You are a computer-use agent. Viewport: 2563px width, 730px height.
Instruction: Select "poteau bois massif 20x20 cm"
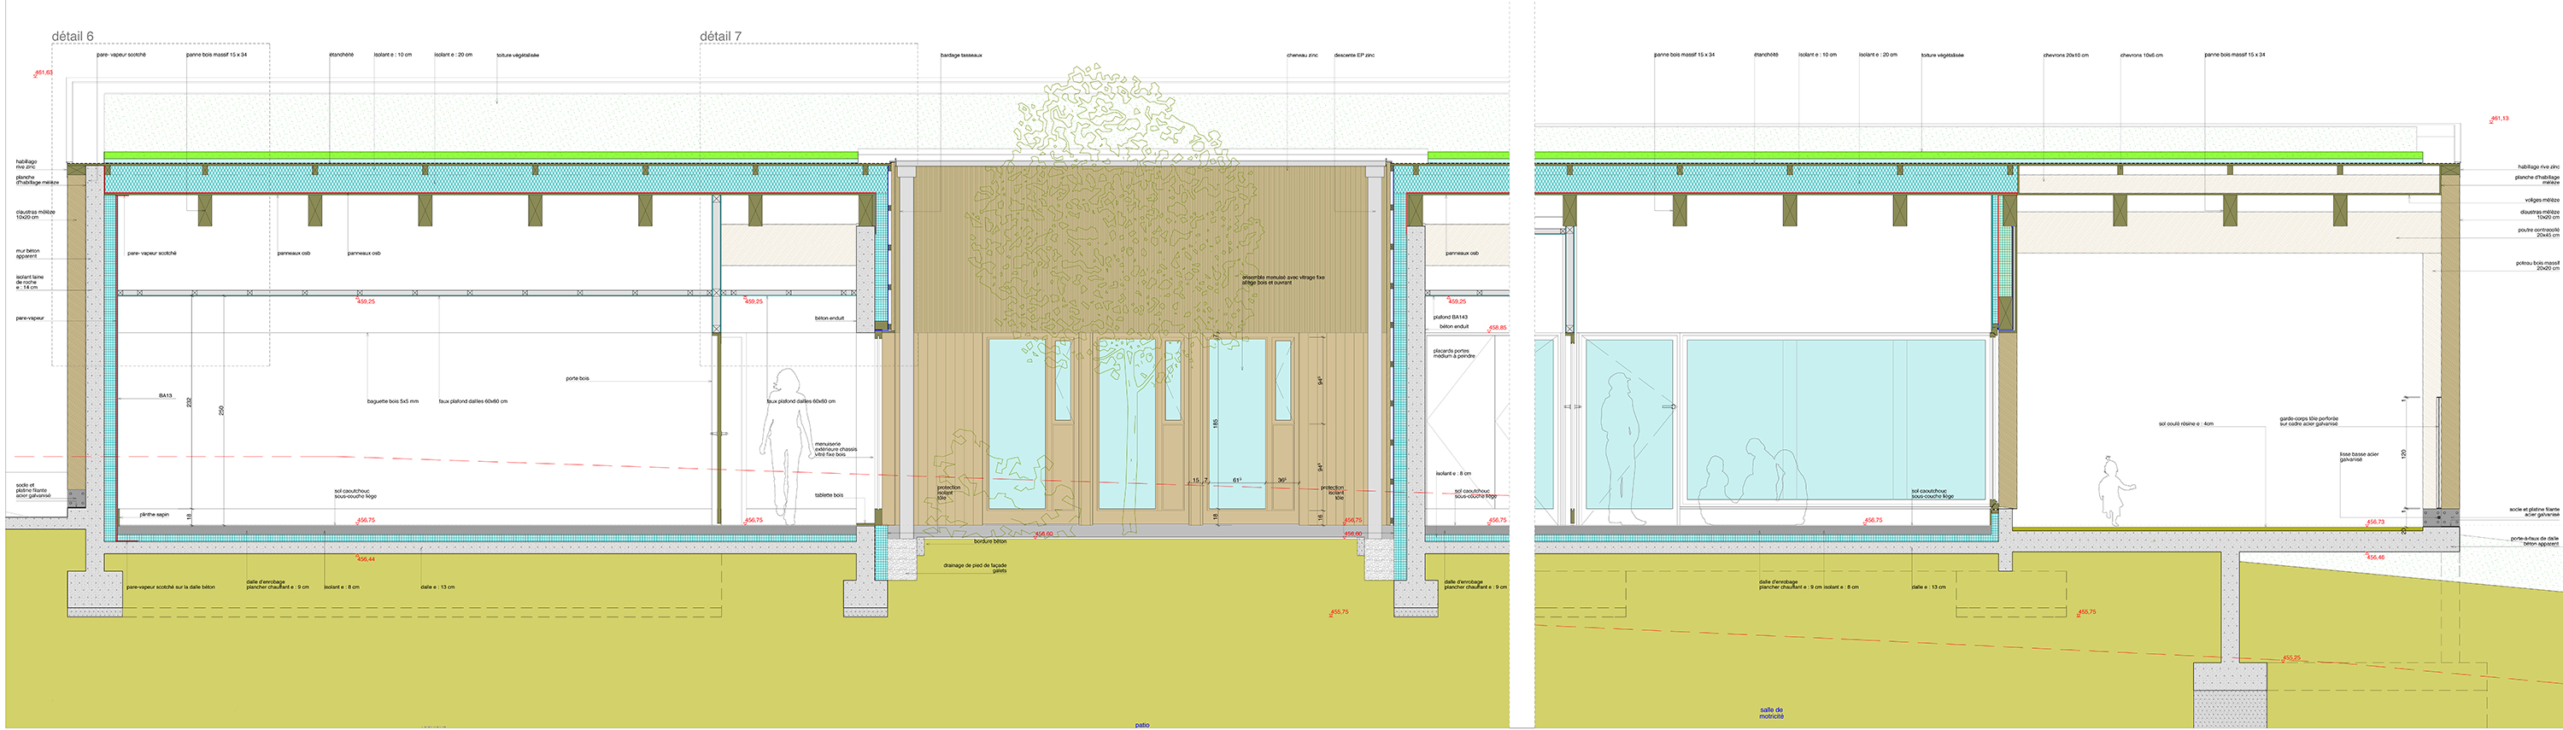pos(2538,266)
